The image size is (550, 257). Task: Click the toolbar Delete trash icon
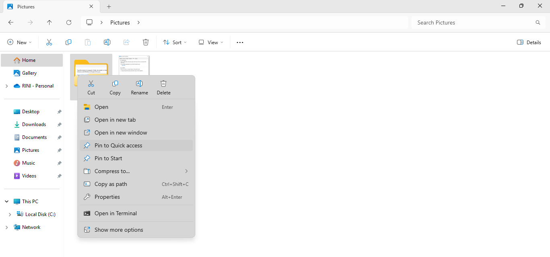coord(146,42)
